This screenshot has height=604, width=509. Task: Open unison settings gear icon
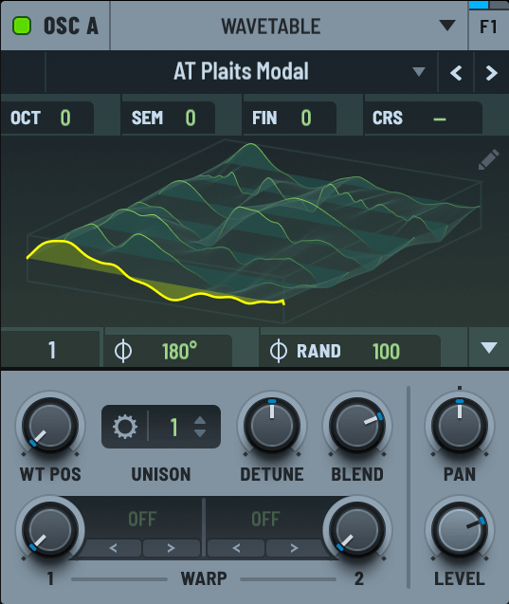125,427
